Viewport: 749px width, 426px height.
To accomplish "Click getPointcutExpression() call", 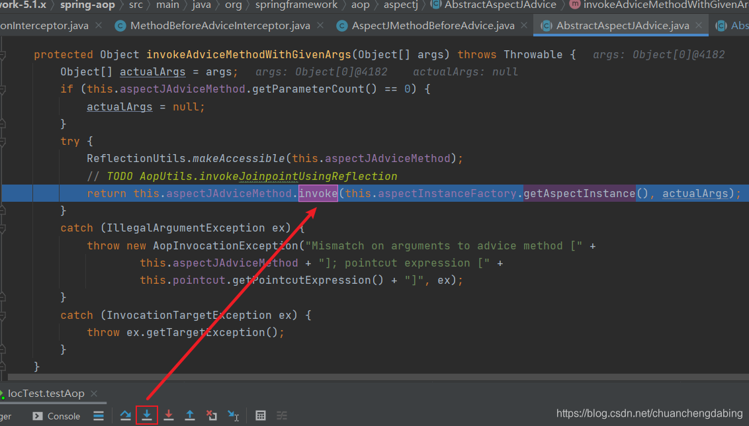I will click(308, 280).
